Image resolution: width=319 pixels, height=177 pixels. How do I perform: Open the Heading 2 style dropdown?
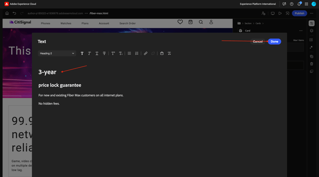[x=57, y=53]
